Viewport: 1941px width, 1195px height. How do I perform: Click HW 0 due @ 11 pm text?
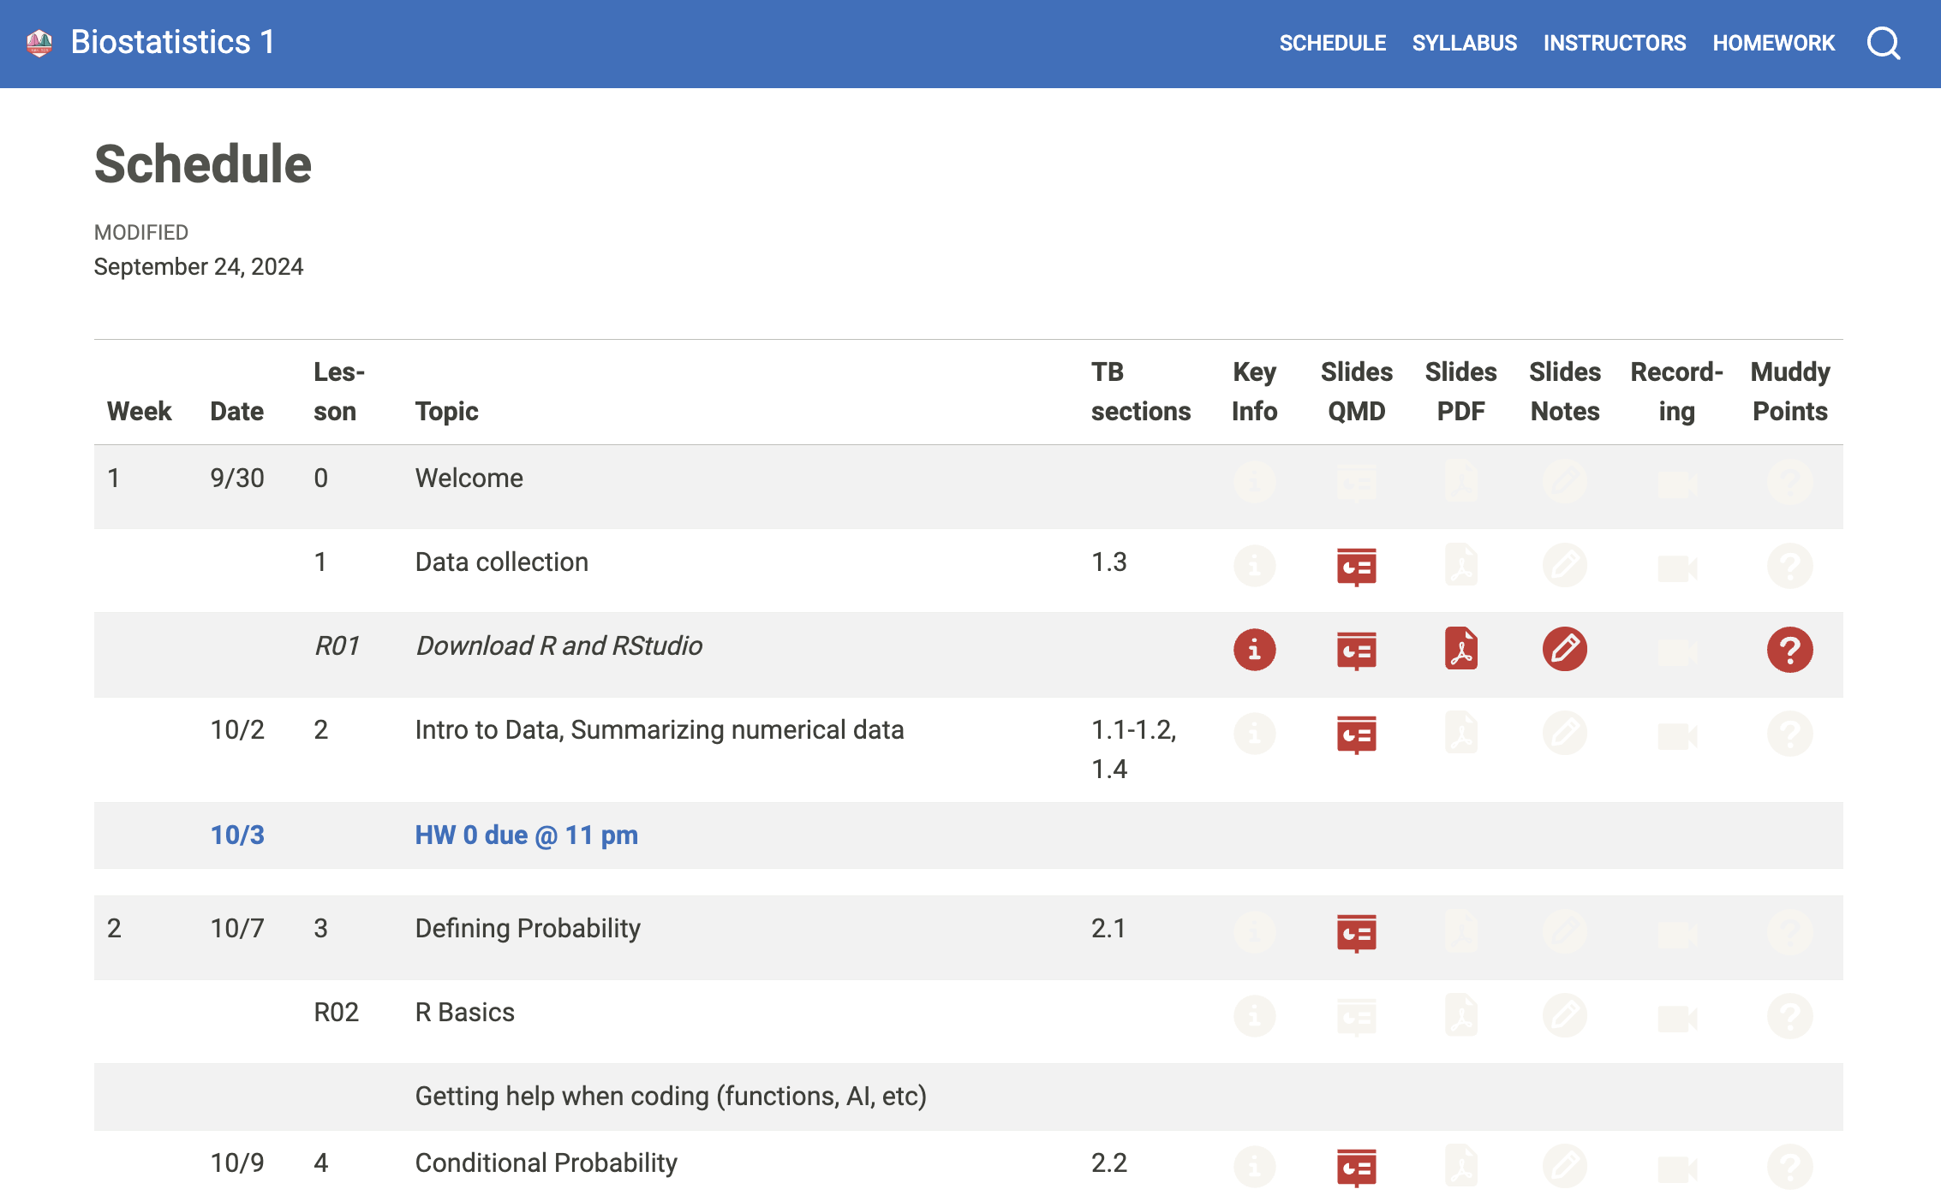point(526,835)
